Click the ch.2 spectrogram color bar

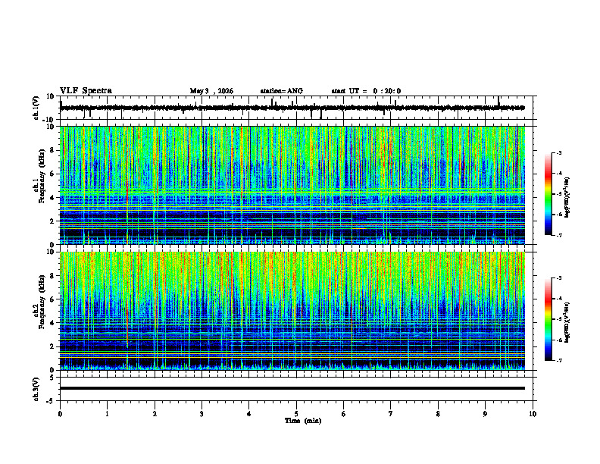(548, 319)
